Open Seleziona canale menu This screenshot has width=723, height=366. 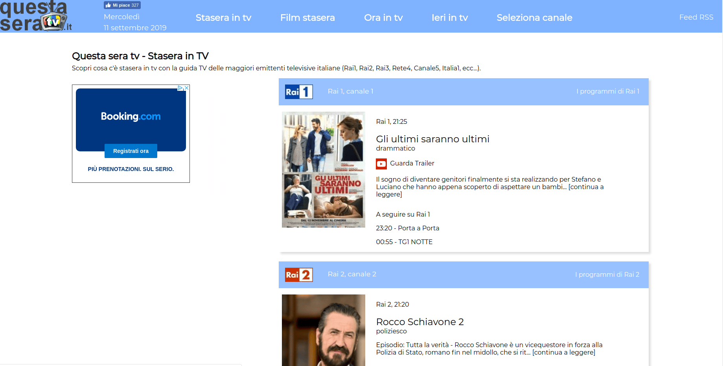click(534, 18)
